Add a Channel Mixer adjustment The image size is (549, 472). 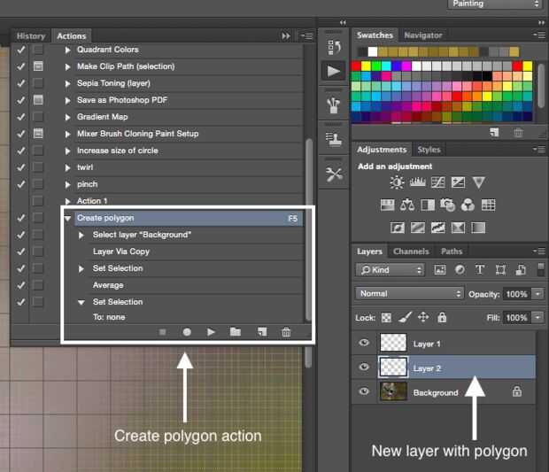468,205
